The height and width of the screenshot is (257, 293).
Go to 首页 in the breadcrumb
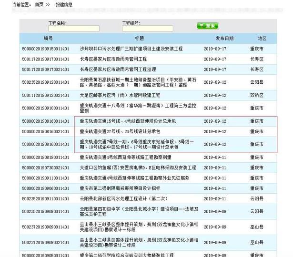click(x=39, y=4)
